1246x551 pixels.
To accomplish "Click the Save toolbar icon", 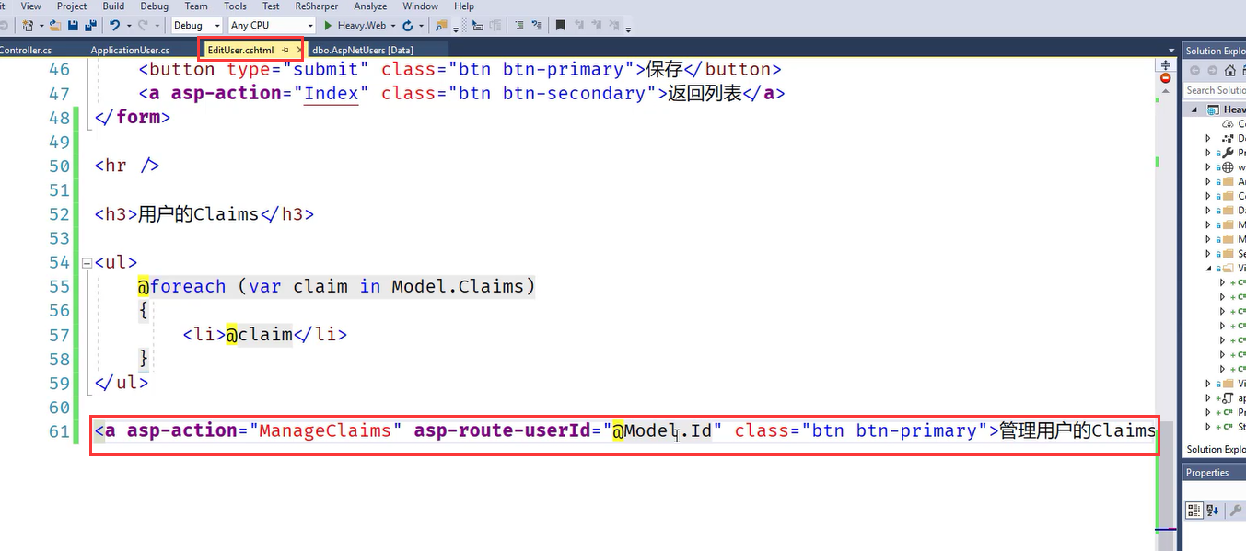I will pyautogui.click(x=73, y=26).
